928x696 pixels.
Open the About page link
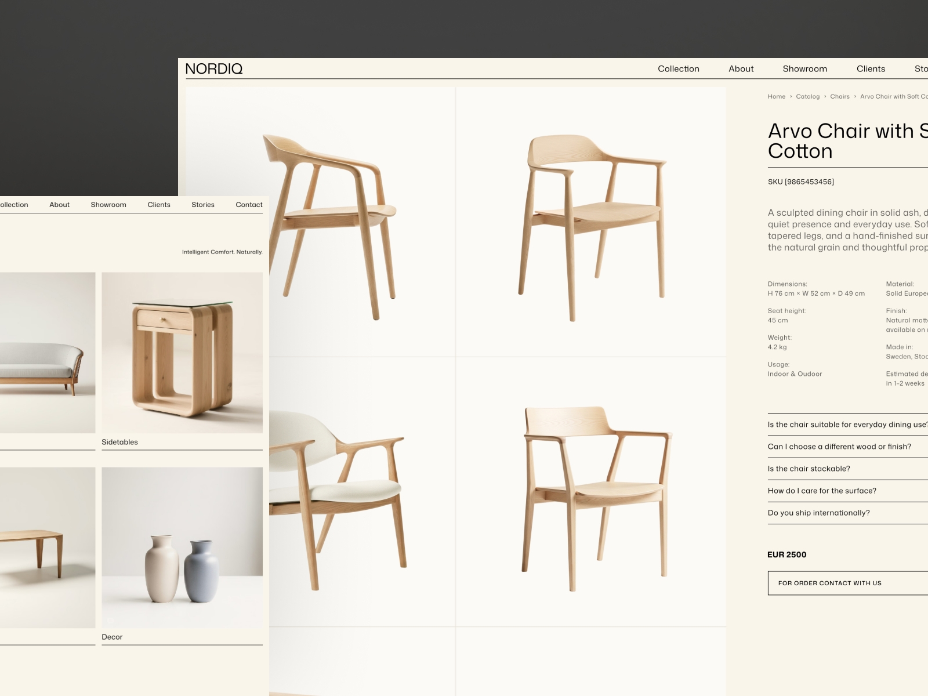tap(741, 68)
